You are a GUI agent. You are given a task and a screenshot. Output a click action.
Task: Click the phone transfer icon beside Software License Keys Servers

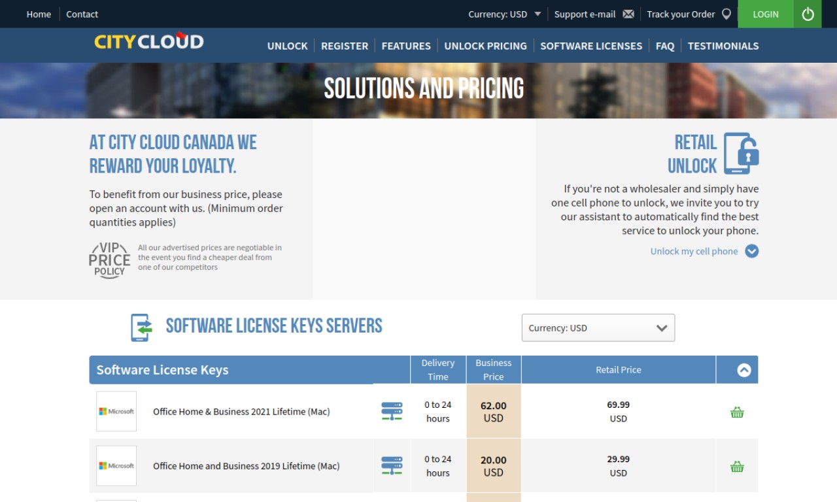coord(141,327)
